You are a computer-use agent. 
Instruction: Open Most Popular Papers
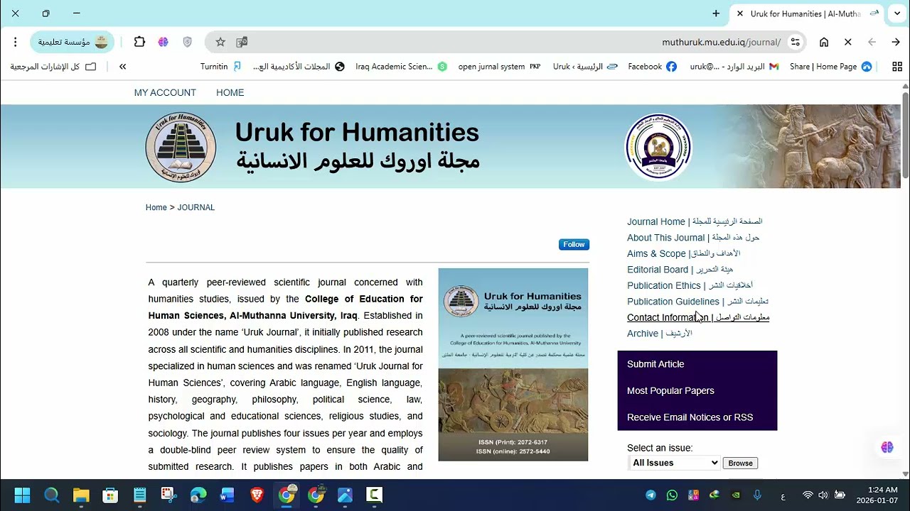coord(670,390)
